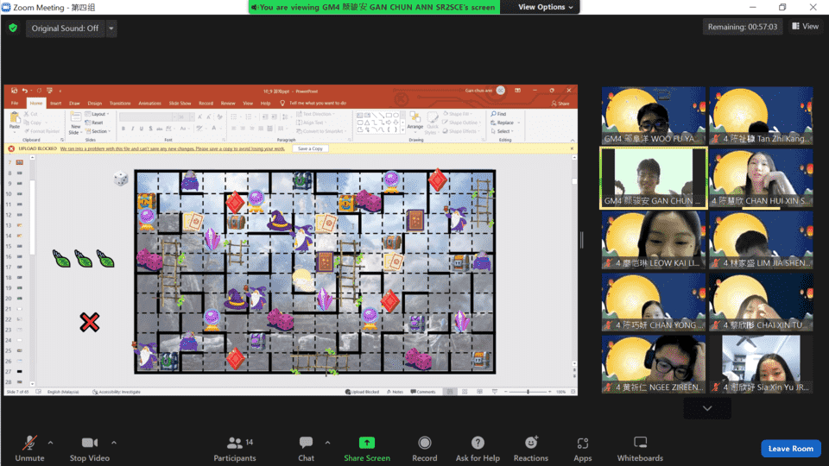The width and height of the screenshot is (829, 466).
Task: Adjust the zoom slider in status bar
Action: pos(528,392)
